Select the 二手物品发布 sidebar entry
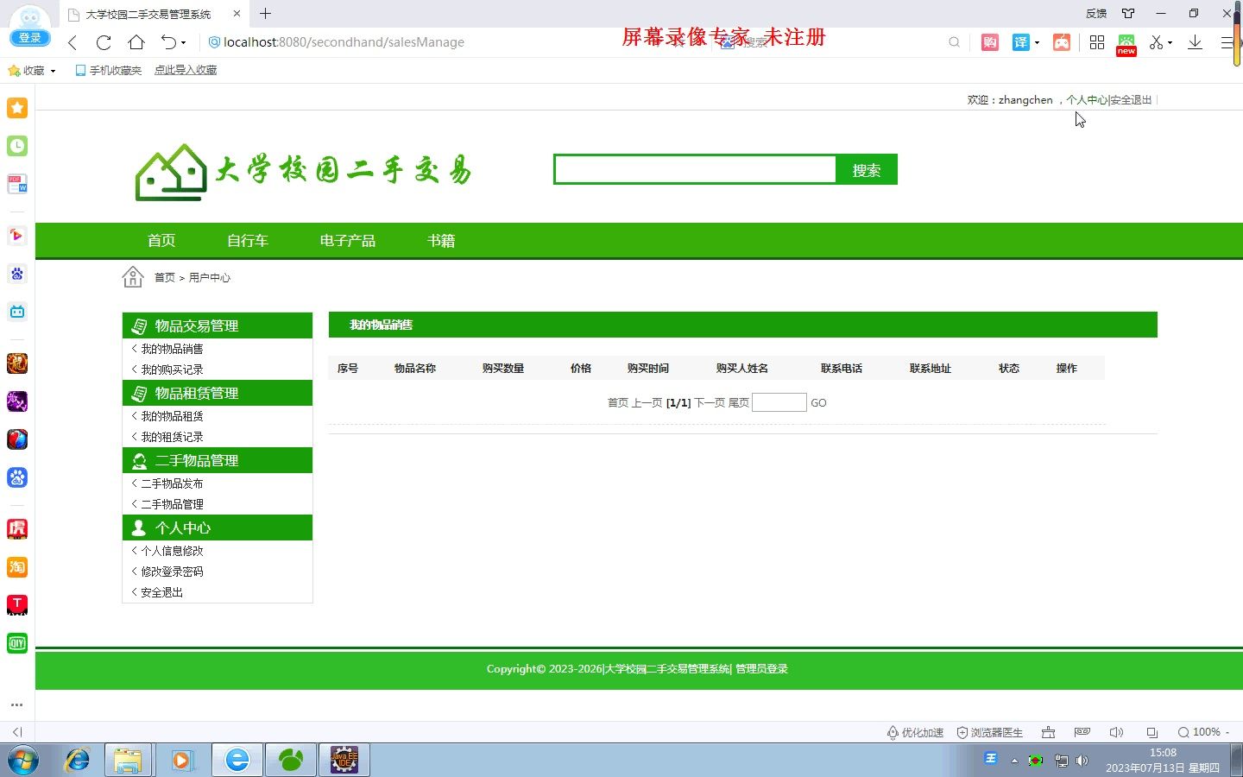Viewport: 1243px width, 777px height. coord(172,483)
